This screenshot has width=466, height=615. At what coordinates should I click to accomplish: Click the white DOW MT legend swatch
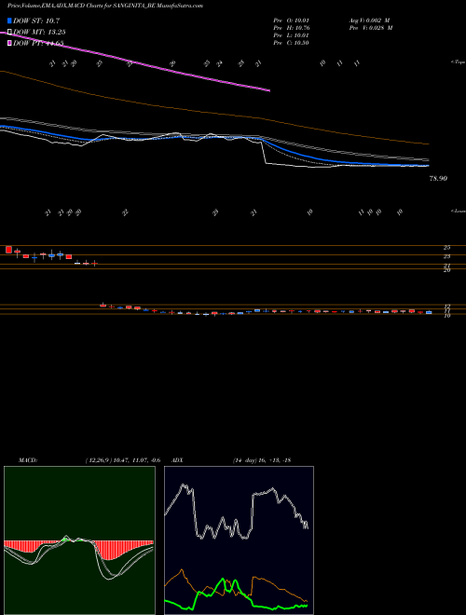[9, 32]
